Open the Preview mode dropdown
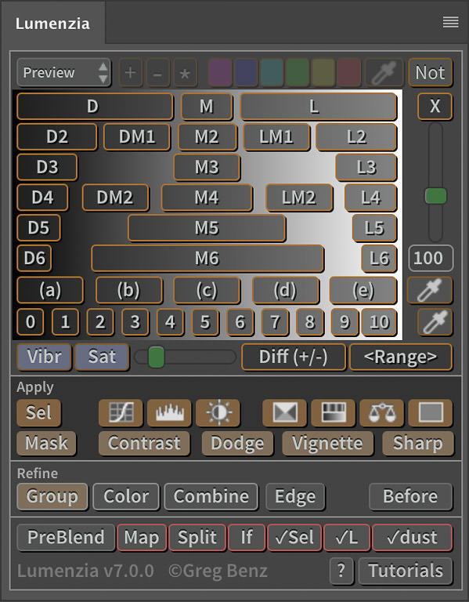Screen dimensions: 469x602 click(x=63, y=72)
